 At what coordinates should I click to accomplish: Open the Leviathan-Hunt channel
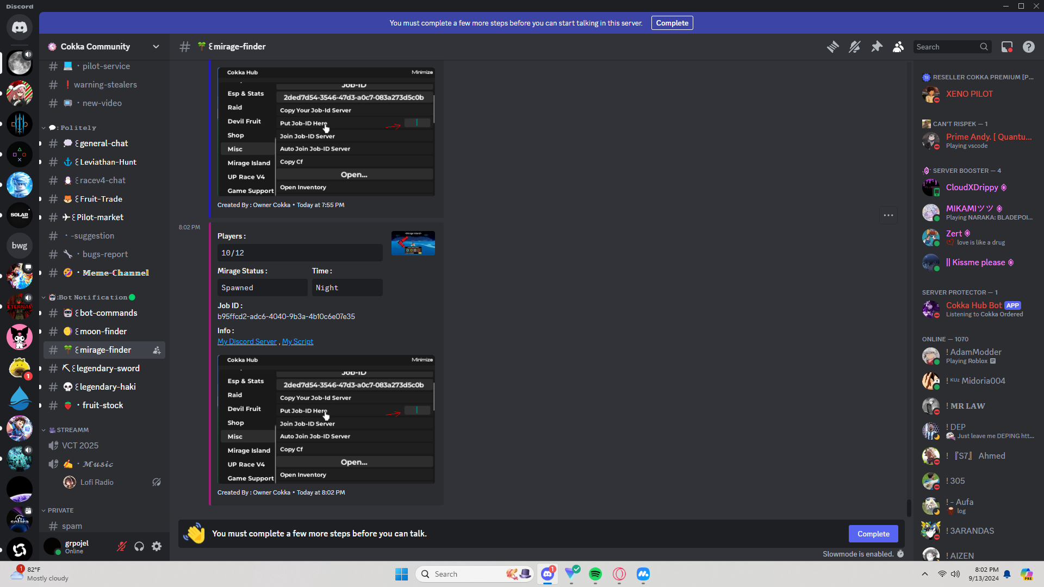pos(104,162)
